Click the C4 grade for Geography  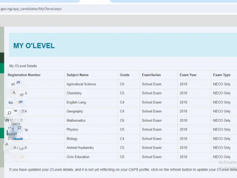tap(122, 111)
